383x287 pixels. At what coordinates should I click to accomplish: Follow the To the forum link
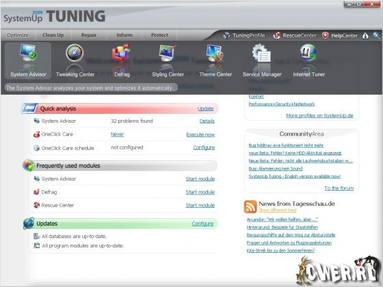pos(339,188)
